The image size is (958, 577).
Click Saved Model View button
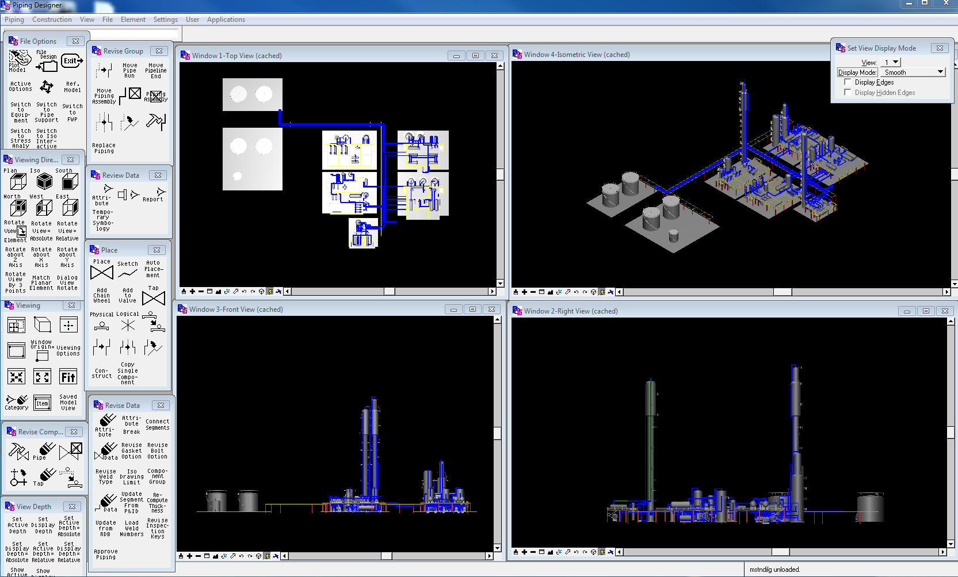tap(68, 403)
